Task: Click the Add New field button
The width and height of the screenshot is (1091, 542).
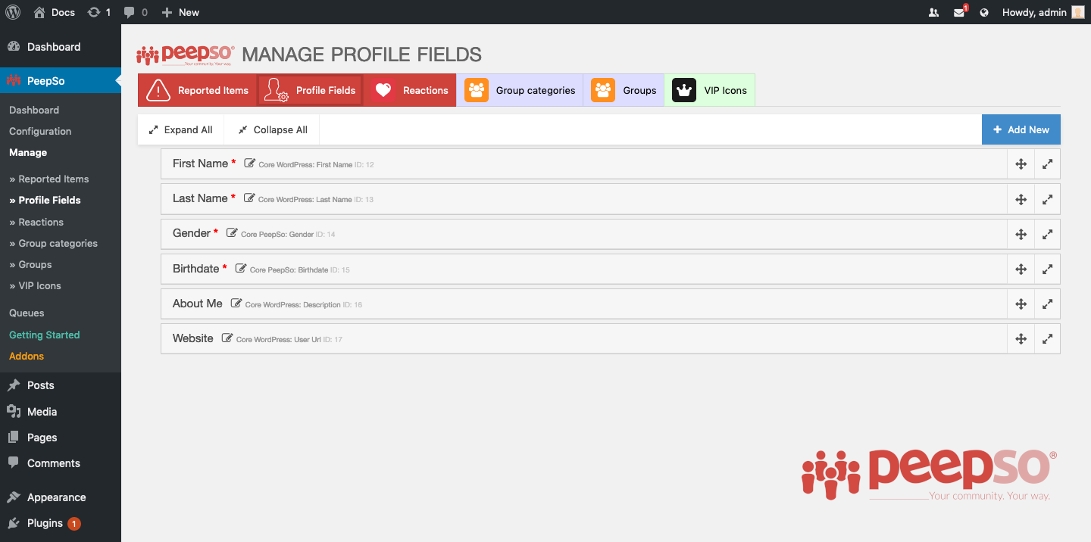Action: 1021,129
